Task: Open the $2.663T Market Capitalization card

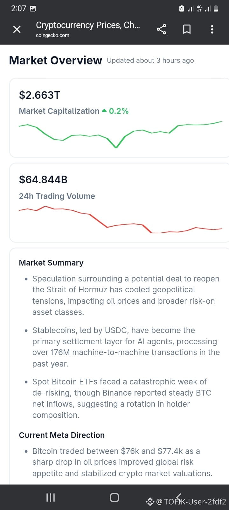Action: click(119, 118)
